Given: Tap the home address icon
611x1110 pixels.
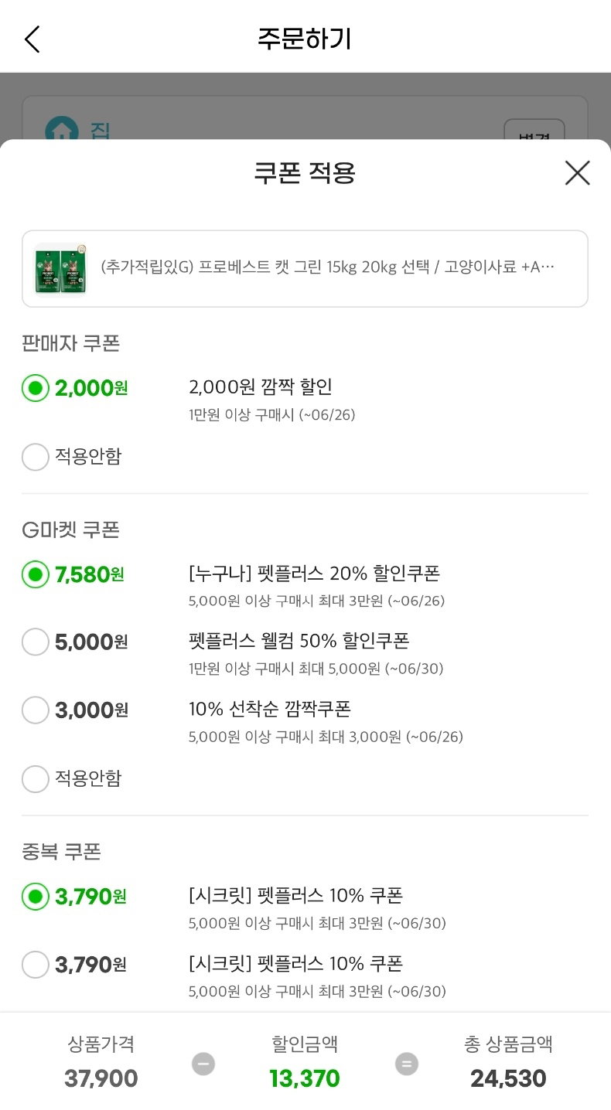Looking at the screenshot, I should pyautogui.click(x=60, y=130).
